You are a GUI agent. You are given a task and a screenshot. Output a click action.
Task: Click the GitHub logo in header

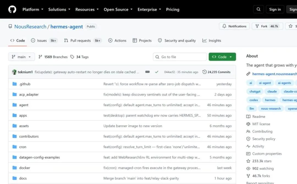(x=12, y=9)
